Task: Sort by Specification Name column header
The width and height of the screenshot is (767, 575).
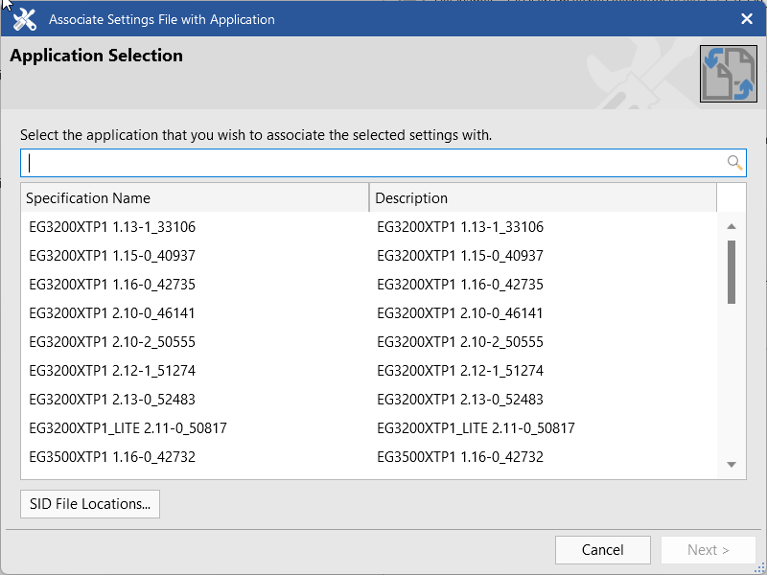Action: (x=195, y=198)
